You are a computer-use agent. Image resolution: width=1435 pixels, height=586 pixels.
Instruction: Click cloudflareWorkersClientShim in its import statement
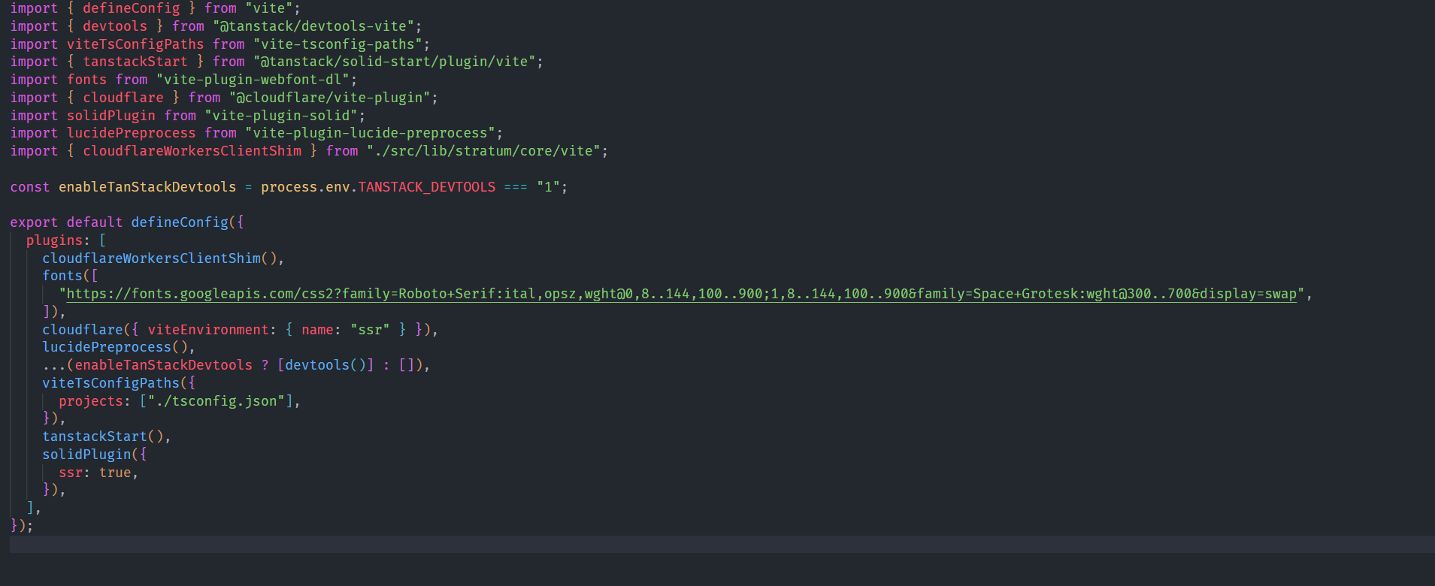click(x=192, y=151)
